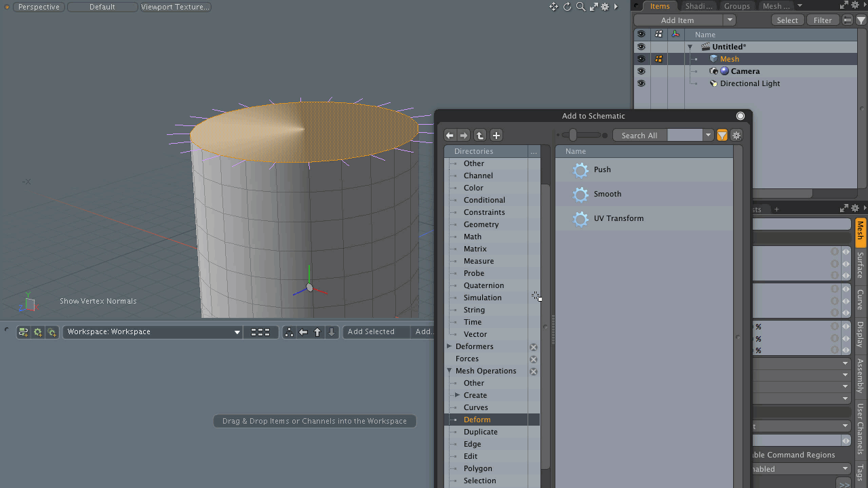
Task: Select the Geometry directory
Action: [x=481, y=224]
